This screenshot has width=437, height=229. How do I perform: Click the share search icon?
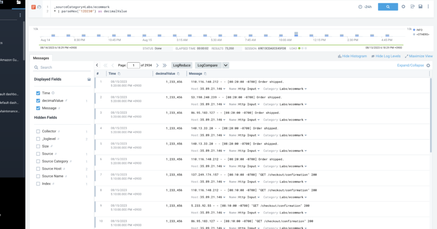pyautogui.click(x=412, y=6)
